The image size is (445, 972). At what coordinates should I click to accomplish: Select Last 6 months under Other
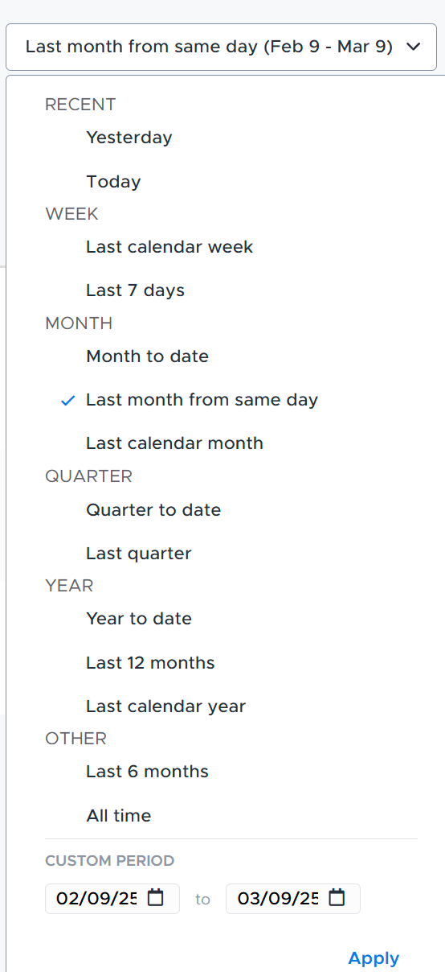point(147,772)
